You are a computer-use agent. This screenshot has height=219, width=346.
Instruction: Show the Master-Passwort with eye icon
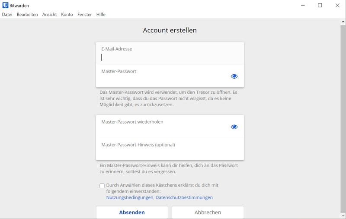coord(234,76)
